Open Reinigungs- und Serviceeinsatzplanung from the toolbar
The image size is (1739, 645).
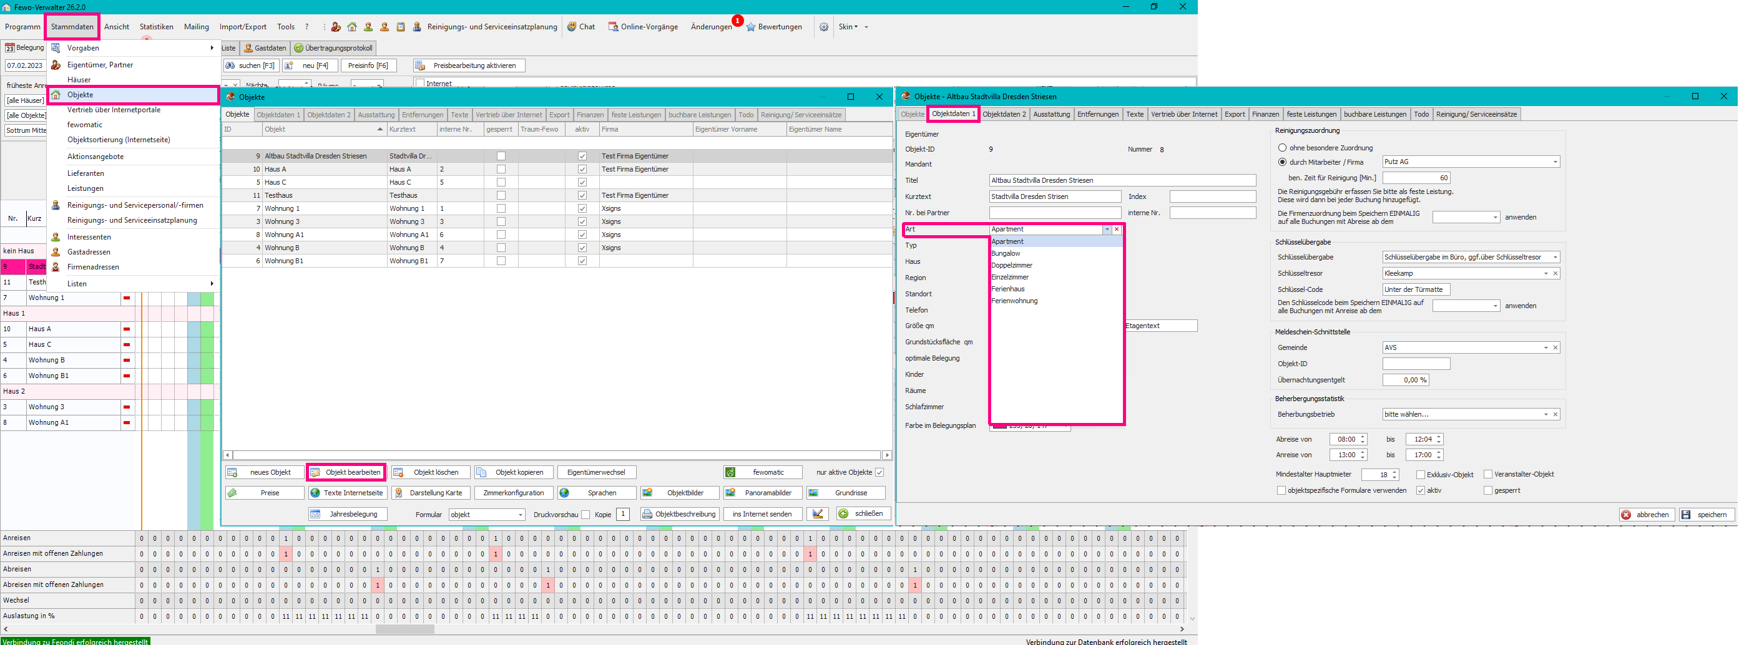[486, 27]
